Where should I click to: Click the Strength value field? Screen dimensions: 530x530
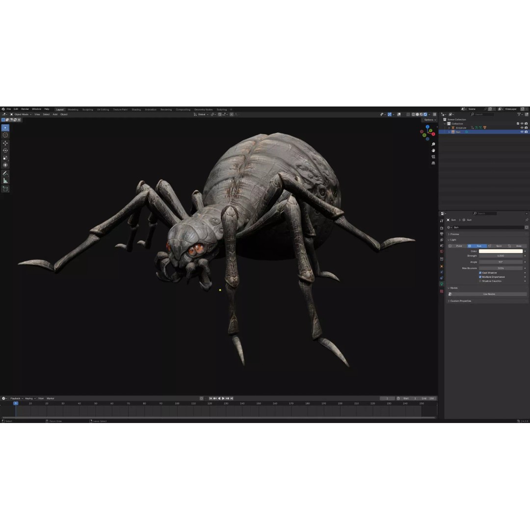pos(501,256)
